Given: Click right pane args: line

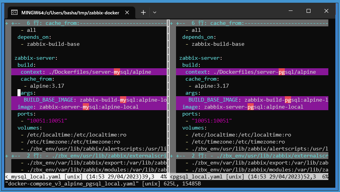Looking at the screenshot, I should pos(193,93).
